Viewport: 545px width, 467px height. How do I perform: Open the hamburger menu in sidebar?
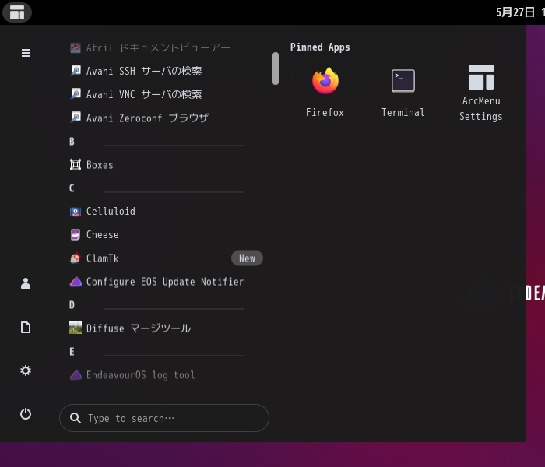[26, 53]
